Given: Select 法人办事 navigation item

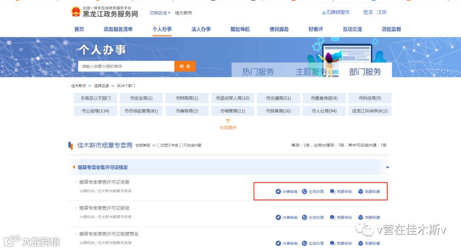Looking at the screenshot, I should [x=201, y=29].
